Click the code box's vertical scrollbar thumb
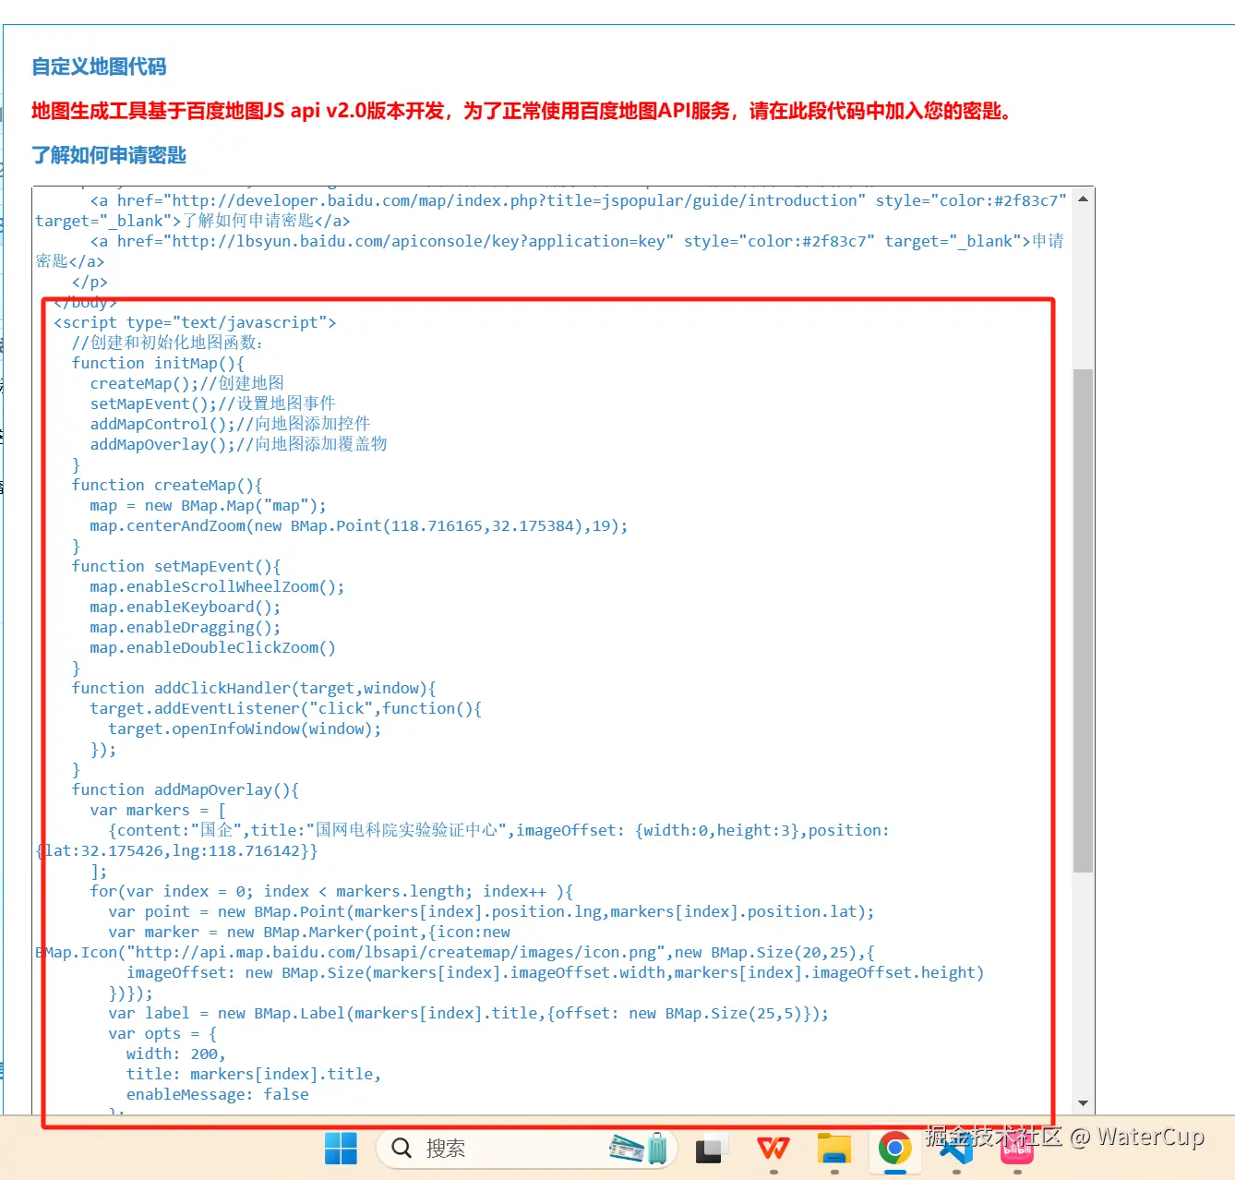 click(x=1083, y=620)
